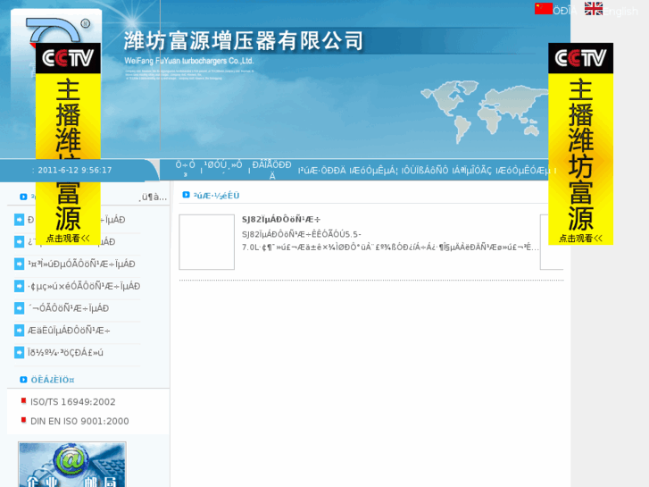Image resolution: width=649 pixels, height=487 pixels.
Task: Open seventh sidebar product category link
Action: (x=65, y=353)
